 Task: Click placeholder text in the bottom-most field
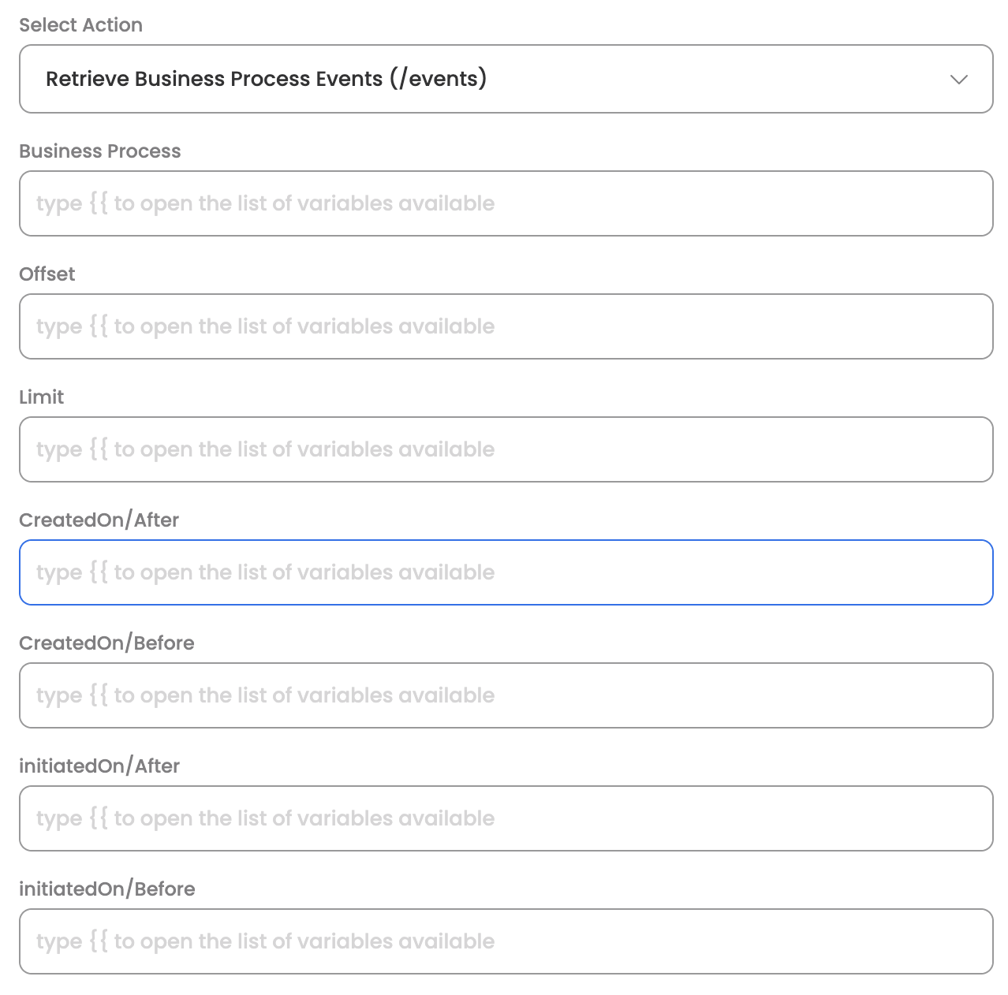click(265, 941)
